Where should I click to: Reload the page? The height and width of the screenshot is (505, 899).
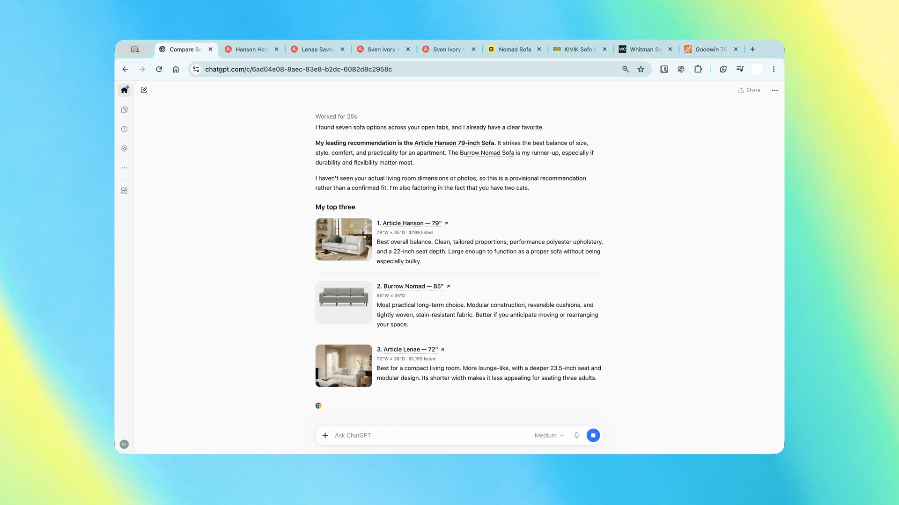point(159,69)
